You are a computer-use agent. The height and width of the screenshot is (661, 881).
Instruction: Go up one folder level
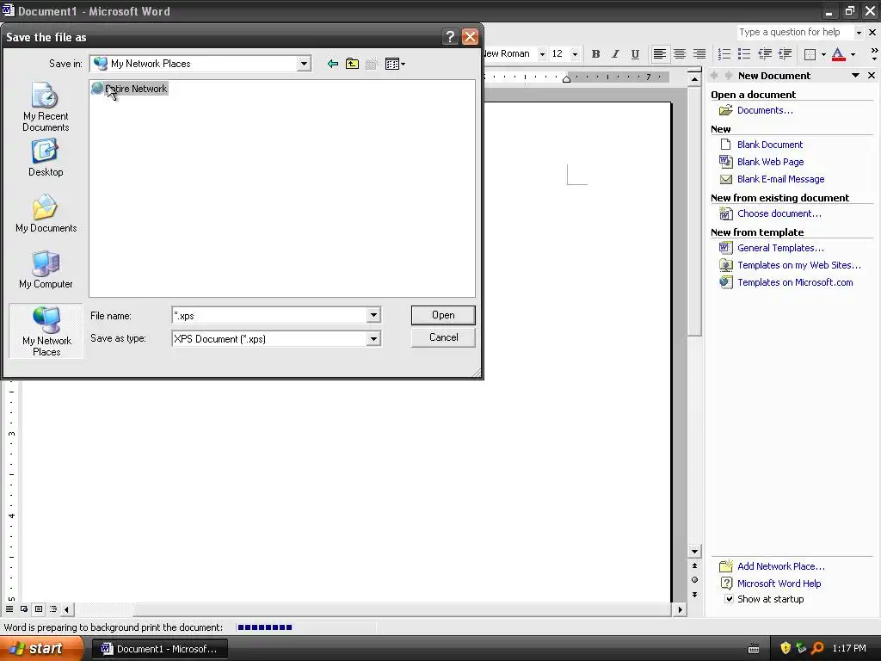(352, 64)
